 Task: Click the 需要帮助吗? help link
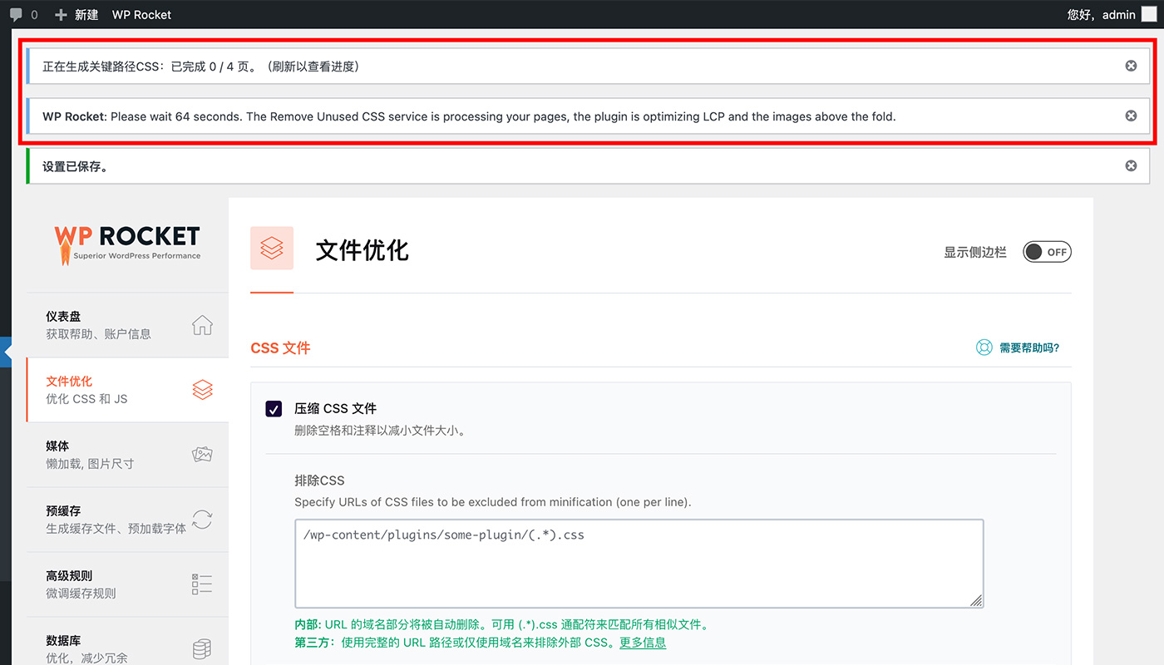point(1029,348)
